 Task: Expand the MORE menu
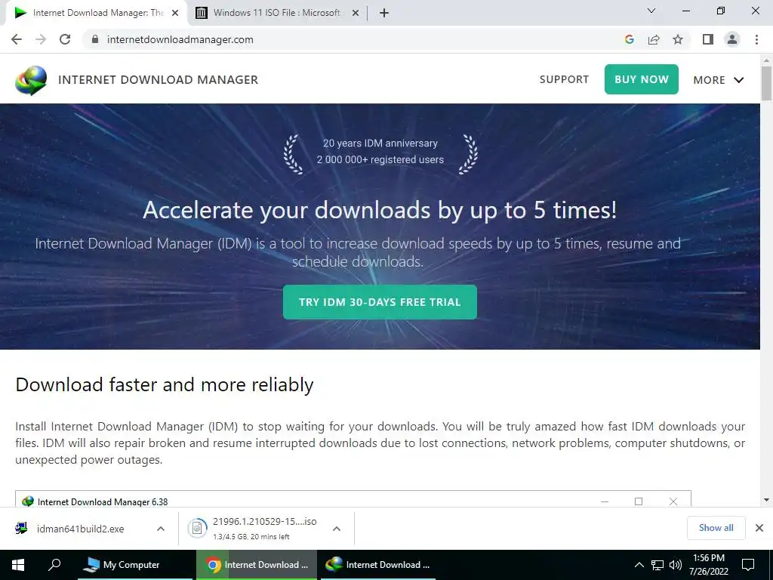click(719, 80)
